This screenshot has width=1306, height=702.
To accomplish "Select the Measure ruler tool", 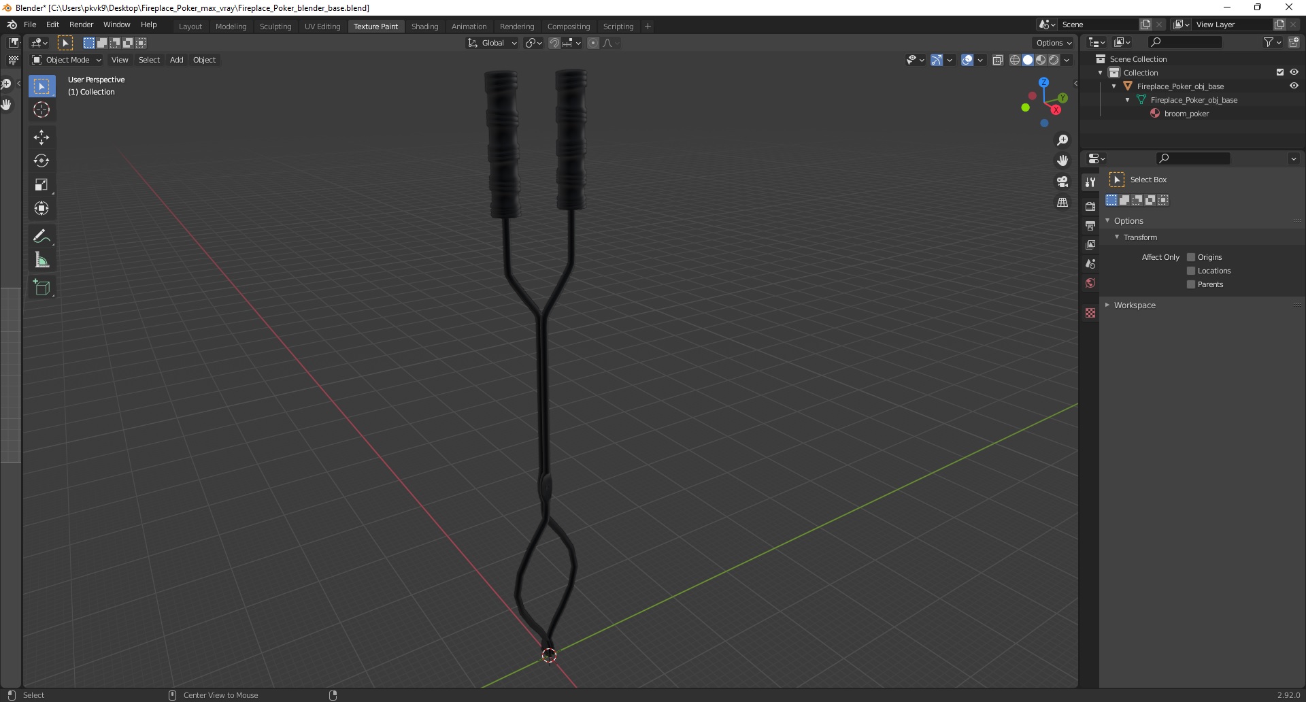I will pos(41,260).
